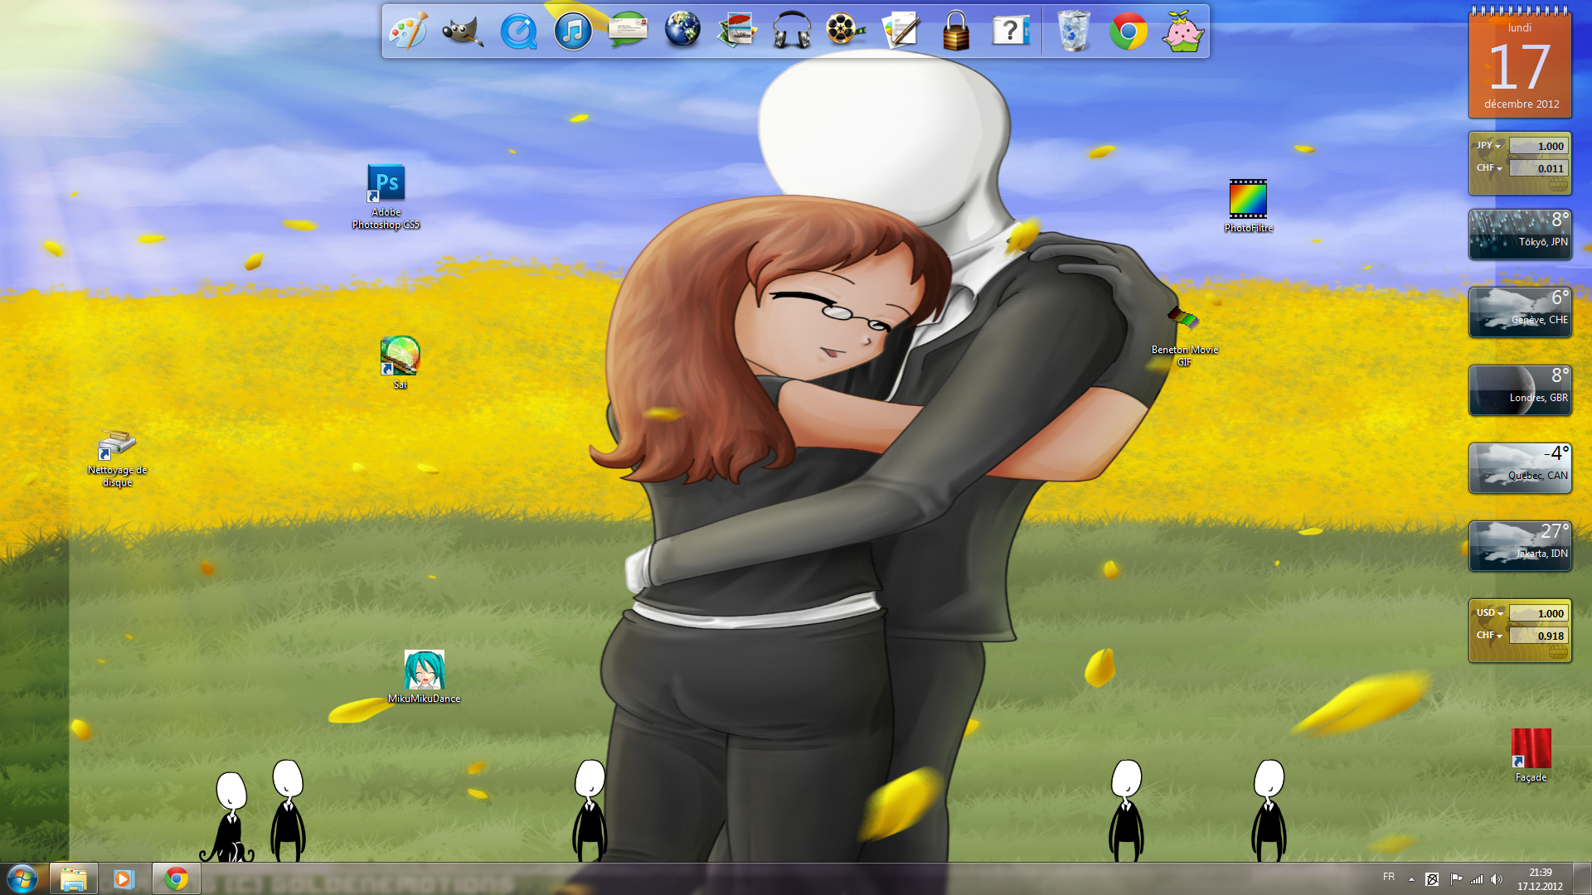Viewport: 1592px width, 895px height.
Task: Click the calendar gadget showing lundi 17
Action: 1520,63
